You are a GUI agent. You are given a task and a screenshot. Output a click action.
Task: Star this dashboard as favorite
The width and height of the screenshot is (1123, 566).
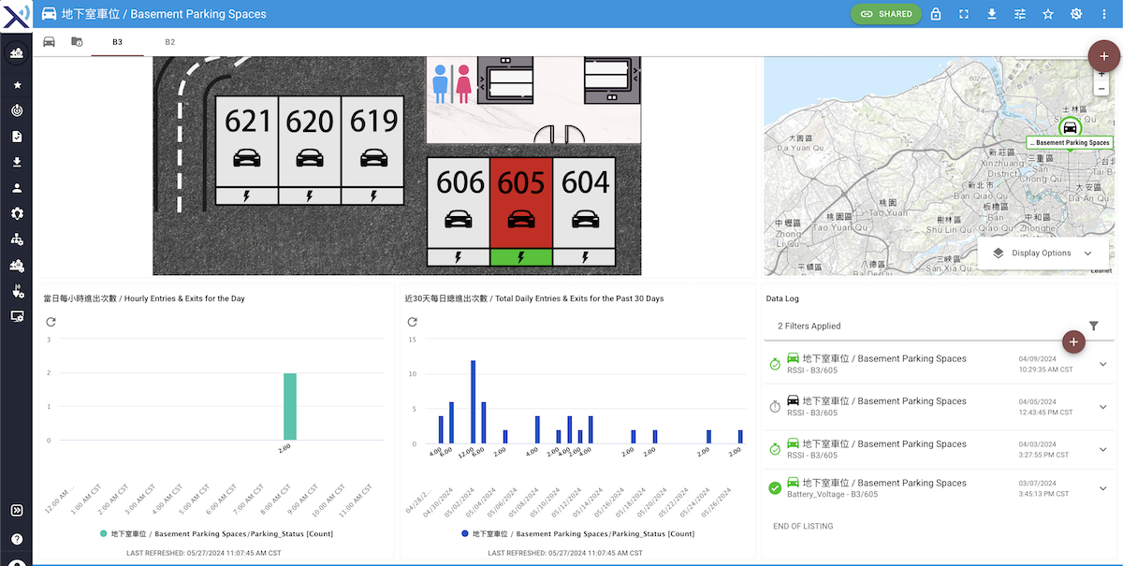click(x=1047, y=14)
